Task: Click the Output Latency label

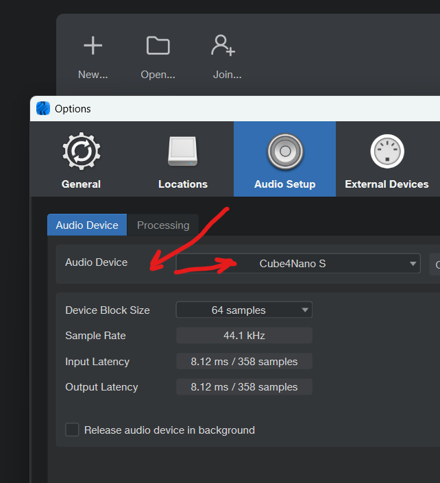Action: click(x=101, y=387)
